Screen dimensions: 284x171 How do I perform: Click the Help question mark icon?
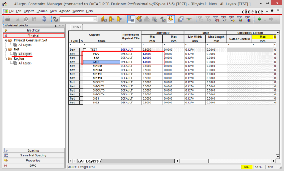[x=44, y=19]
